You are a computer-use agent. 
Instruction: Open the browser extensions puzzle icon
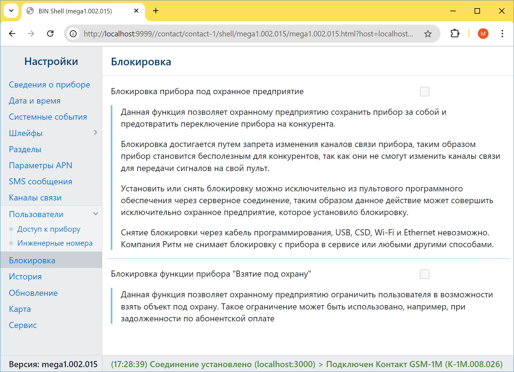tap(454, 34)
